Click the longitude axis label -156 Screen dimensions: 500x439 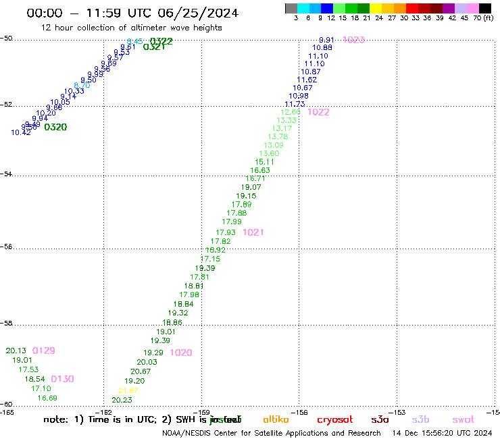coord(299,413)
